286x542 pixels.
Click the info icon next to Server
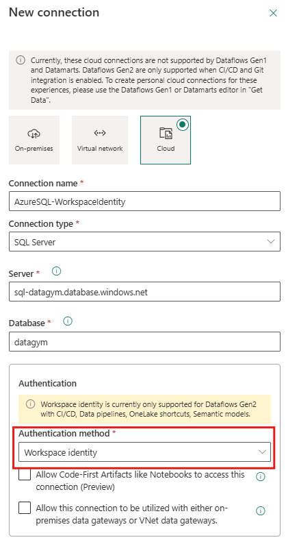pyautogui.click(x=56, y=272)
